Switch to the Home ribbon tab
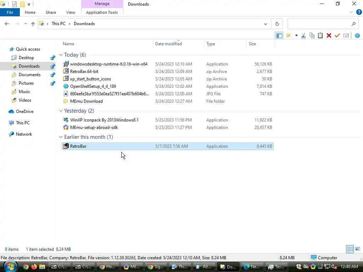 (30, 12)
